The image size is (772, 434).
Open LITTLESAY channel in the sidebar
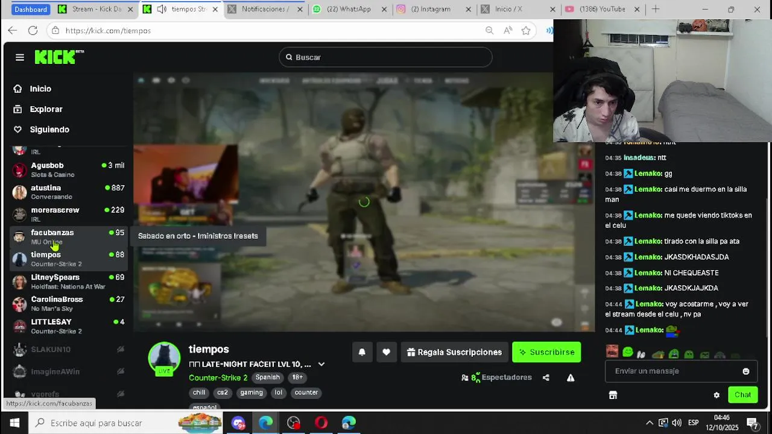pyautogui.click(x=69, y=326)
